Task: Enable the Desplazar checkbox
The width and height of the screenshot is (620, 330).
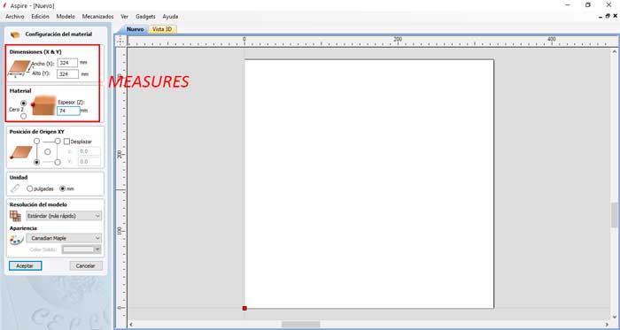Action: pyautogui.click(x=66, y=142)
